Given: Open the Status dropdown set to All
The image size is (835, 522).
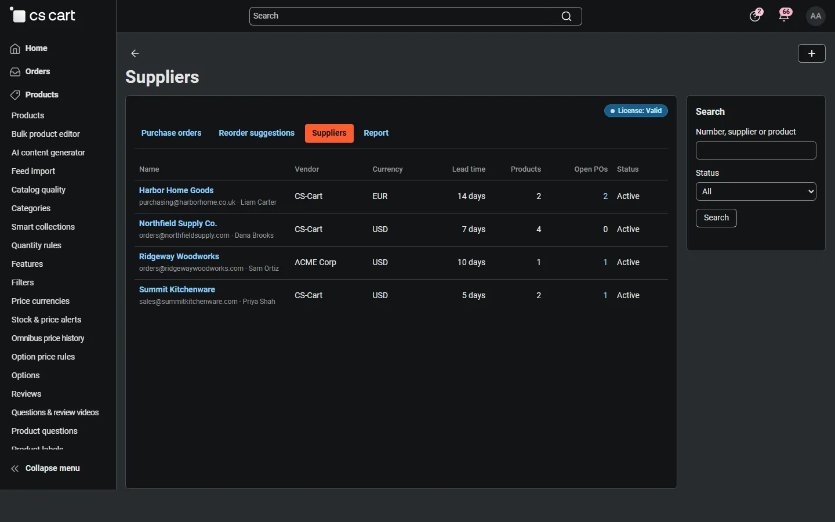Looking at the screenshot, I should click(x=756, y=191).
